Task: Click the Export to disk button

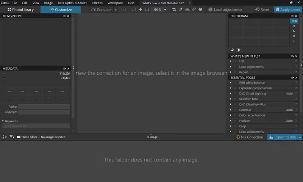Action: [283, 137]
